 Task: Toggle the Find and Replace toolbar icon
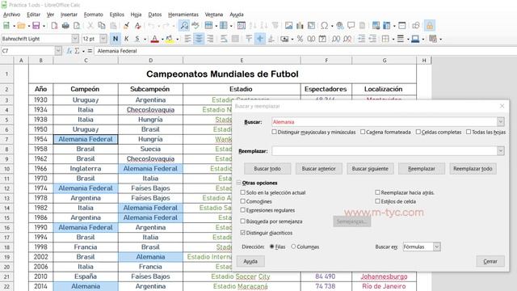click(184, 25)
